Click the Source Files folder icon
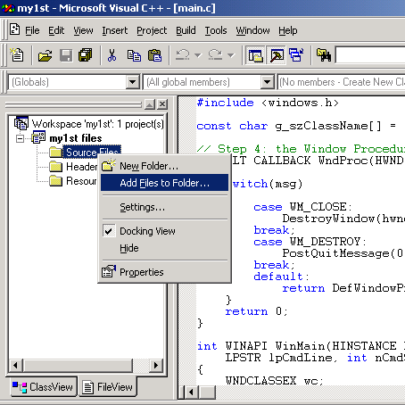 tap(55, 153)
